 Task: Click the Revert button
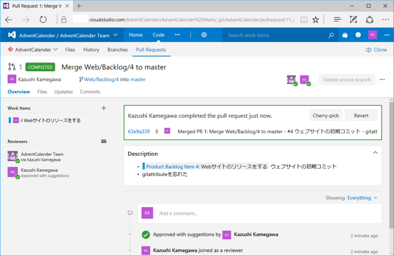[x=361, y=115]
